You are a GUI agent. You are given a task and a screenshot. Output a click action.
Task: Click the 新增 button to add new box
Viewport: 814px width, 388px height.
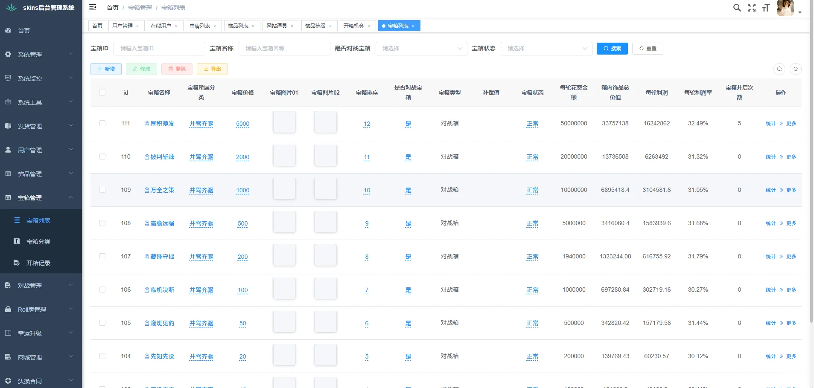pyautogui.click(x=106, y=69)
